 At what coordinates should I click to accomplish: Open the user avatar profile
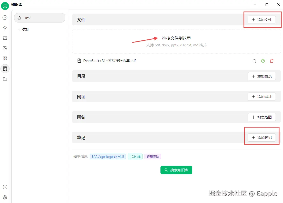pos(5,6)
